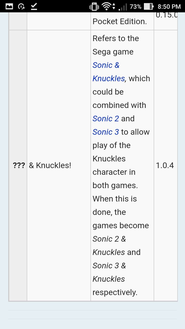185x329 pixels.
Task: Tap the battery icon
Action: tap(149, 6)
